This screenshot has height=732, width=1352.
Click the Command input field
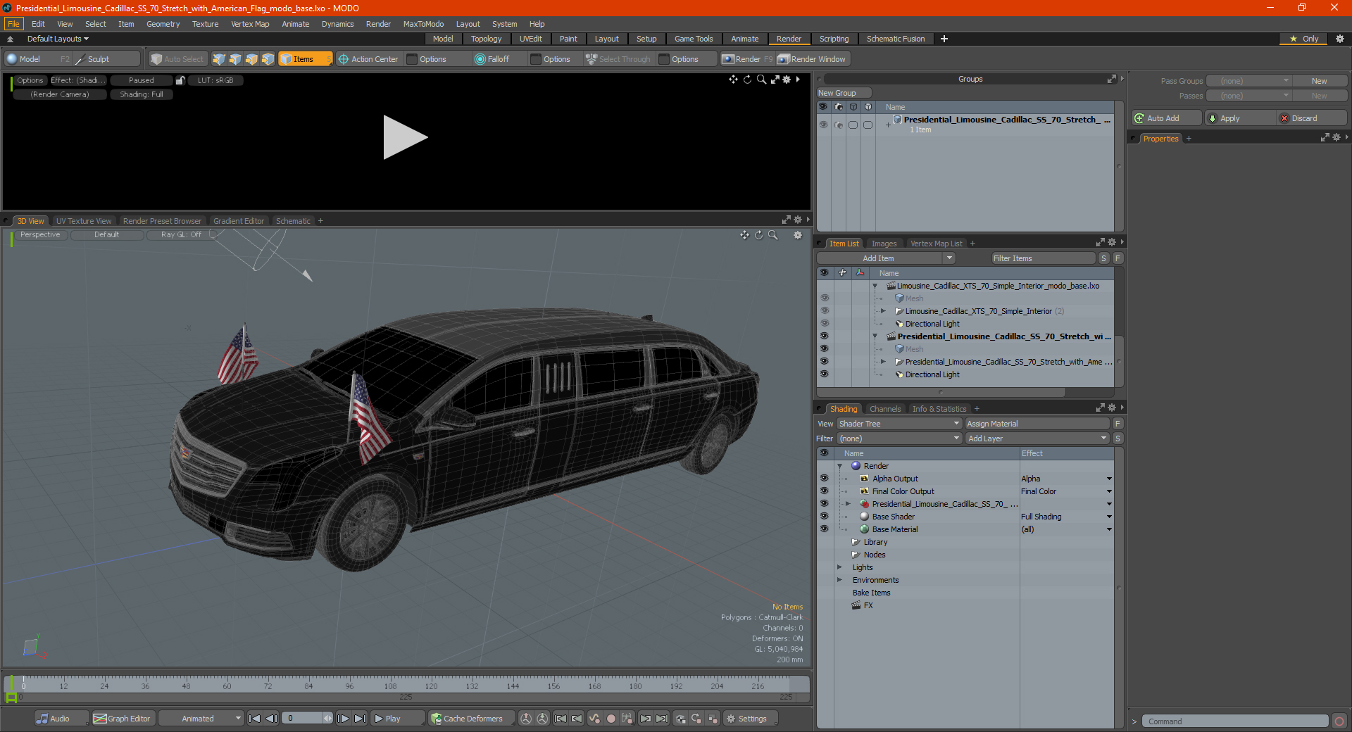(x=1234, y=721)
